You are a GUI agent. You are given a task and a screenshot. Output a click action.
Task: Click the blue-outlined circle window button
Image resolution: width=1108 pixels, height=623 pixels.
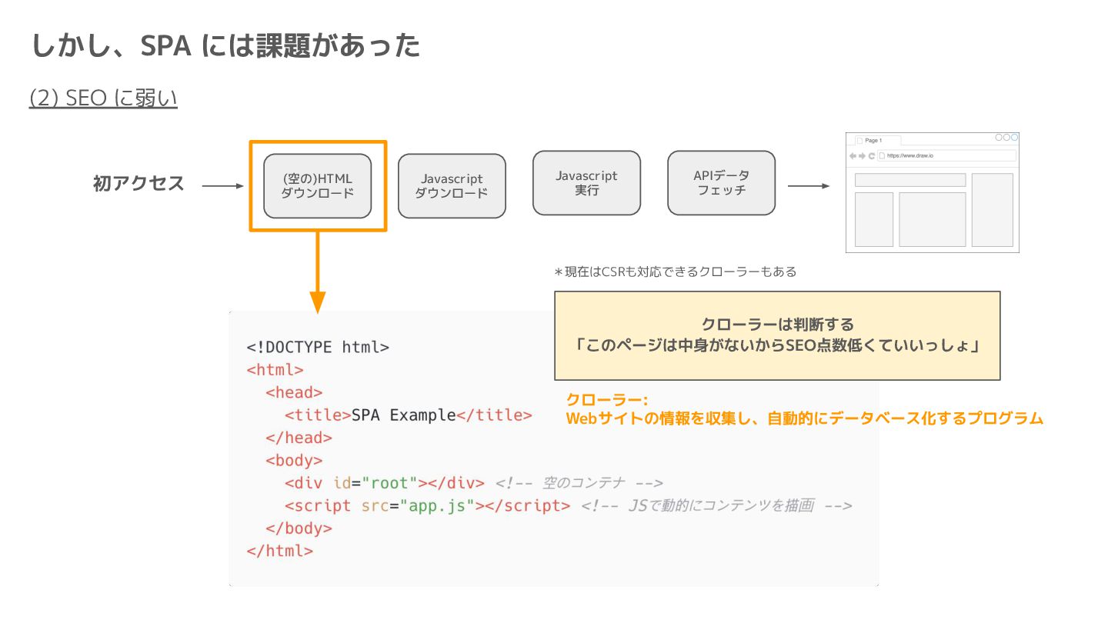coord(1014,137)
